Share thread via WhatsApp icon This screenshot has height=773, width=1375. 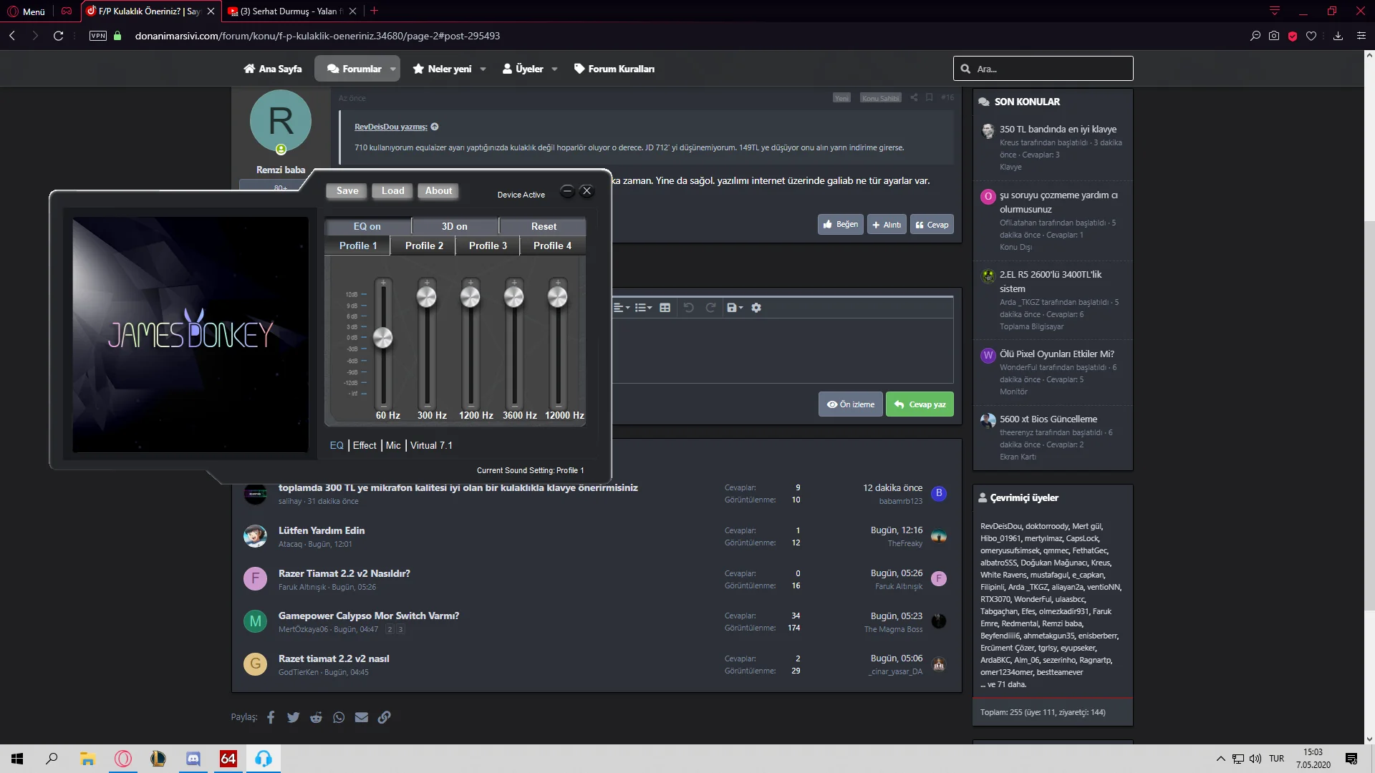point(339,717)
